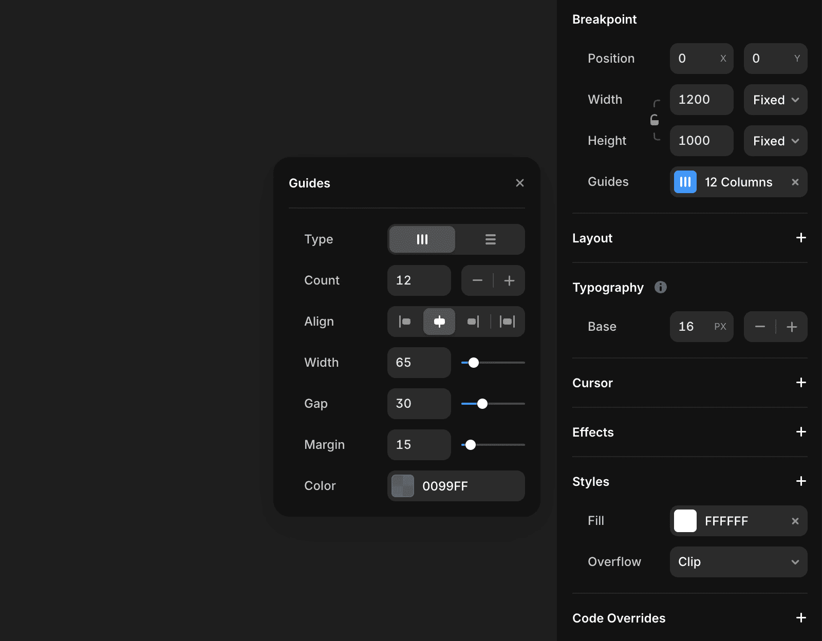
Task: Expand the Effects section
Action: pyautogui.click(x=801, y=432)
